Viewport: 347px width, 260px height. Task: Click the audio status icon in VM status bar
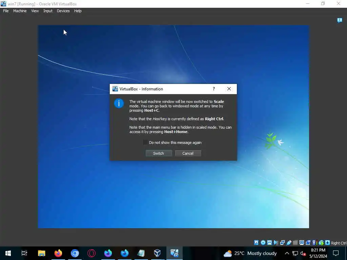[x=276, y=242]
